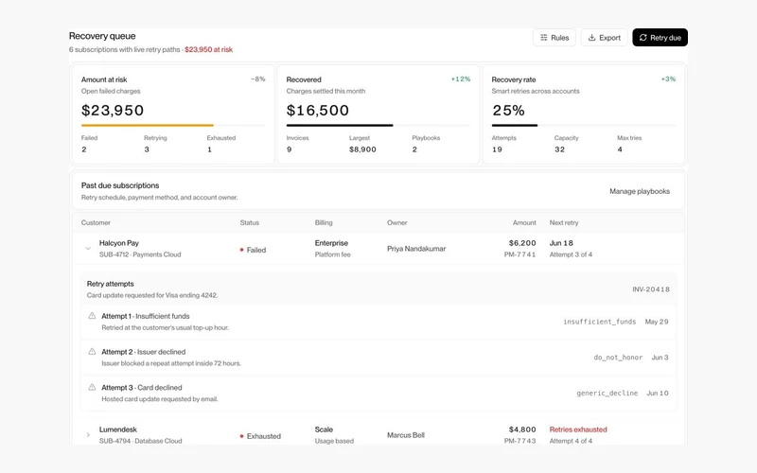Click the download icon in Export button

point(591,38)
